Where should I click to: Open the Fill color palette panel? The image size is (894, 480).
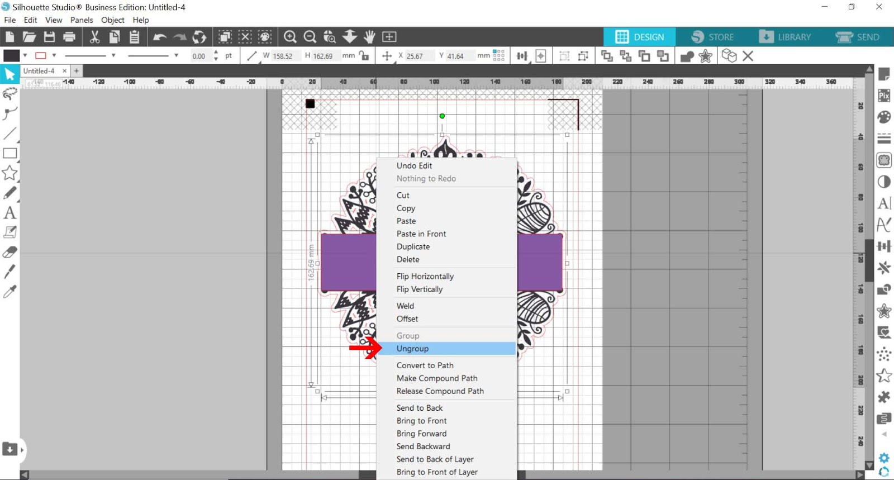[x=884, y=117]
